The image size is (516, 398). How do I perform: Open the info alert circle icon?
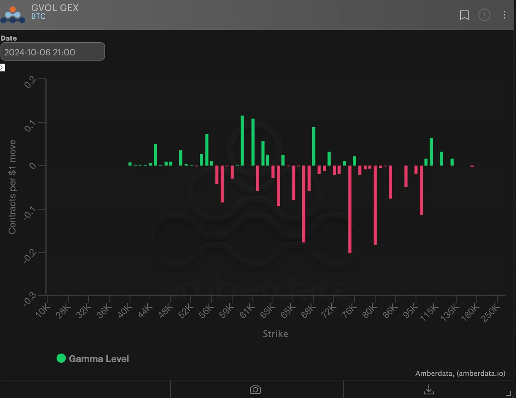tap(484, 15)
